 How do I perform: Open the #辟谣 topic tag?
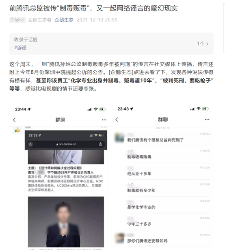[x=20, y=48]
